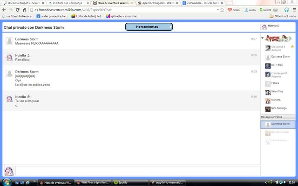Image resolution: width=298 pixels, height=186 pixels.
Task: Close the 'Apéndice:Lugares' tab
Action: (x=177, y=3)
